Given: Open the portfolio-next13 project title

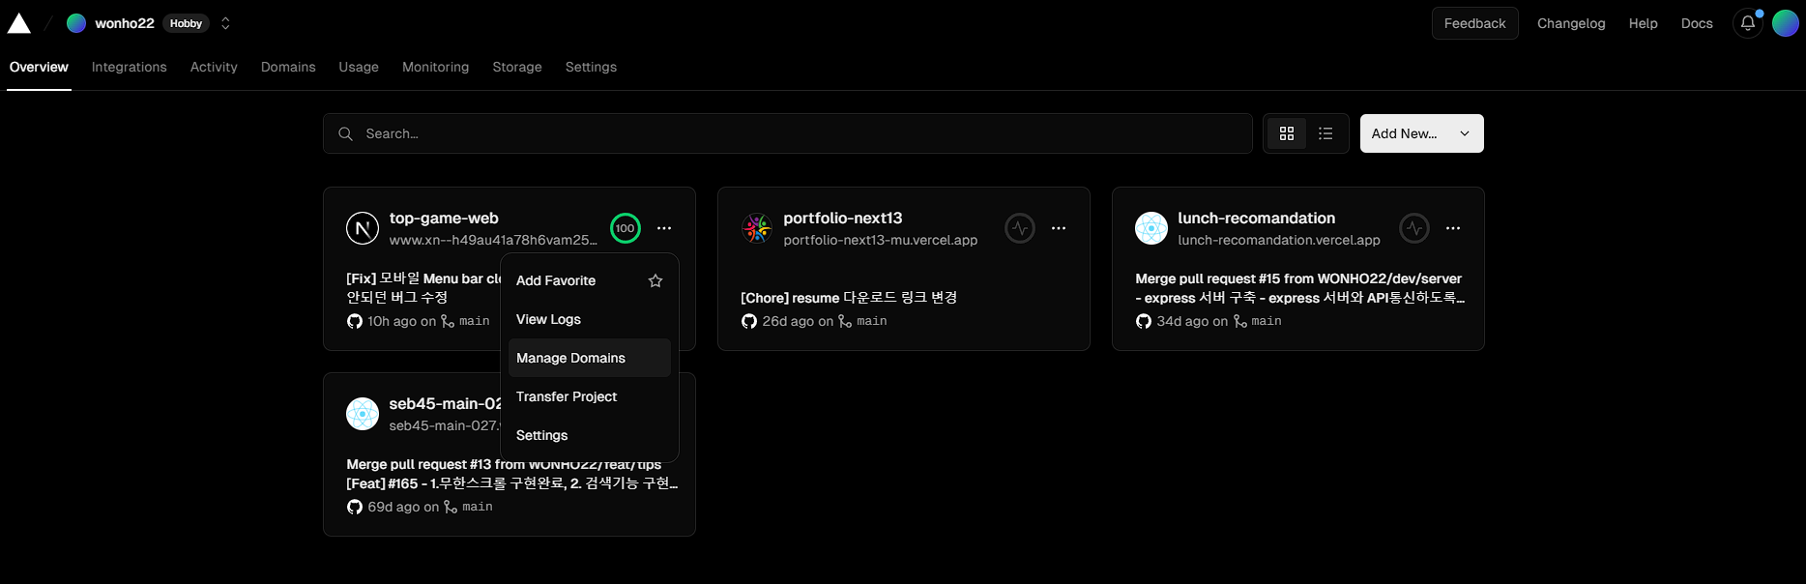Looking at the screenshot, I should tap(843, 219).
